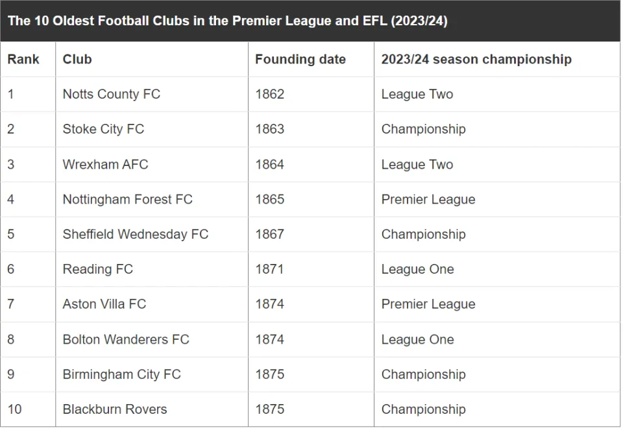Click the Reading FC entry

98,269
